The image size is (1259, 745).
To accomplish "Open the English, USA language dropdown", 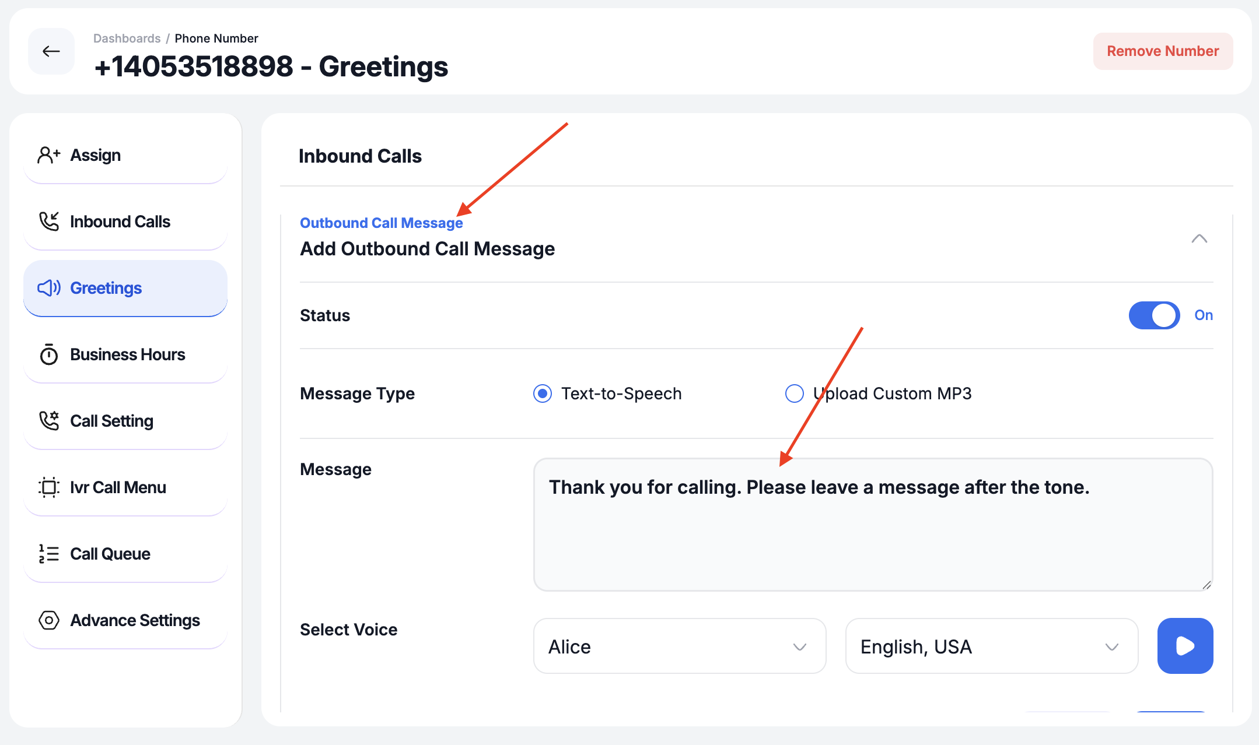I will tap(992, 646).
